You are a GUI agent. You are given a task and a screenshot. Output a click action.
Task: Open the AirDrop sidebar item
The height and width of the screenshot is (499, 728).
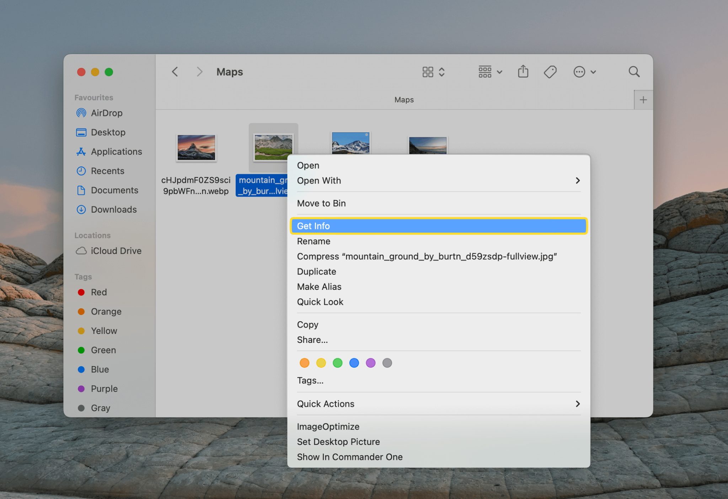pyautogui.click(x=106, y=113)
